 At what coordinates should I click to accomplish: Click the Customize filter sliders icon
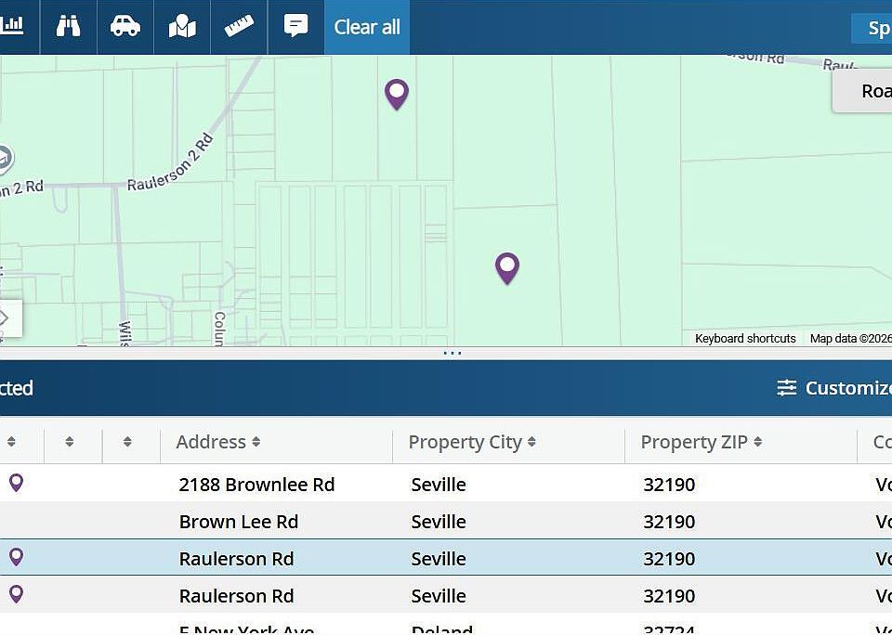coord(788,388)
